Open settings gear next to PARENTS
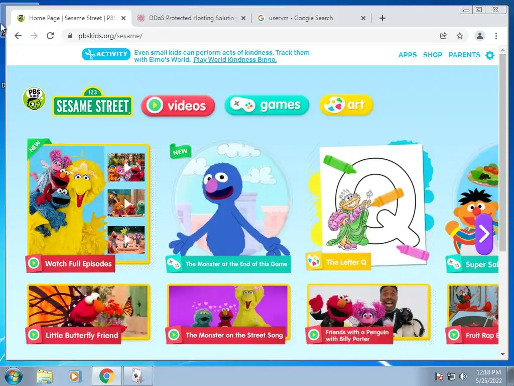Screen dimensions: 514x386 (490, 55)
